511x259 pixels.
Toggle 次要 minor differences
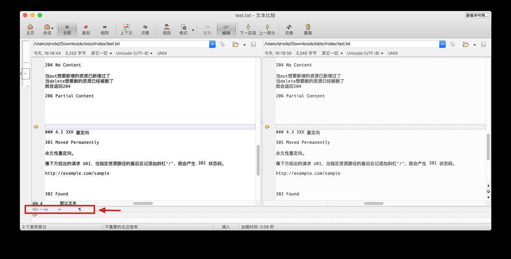(x=145, y=29)
